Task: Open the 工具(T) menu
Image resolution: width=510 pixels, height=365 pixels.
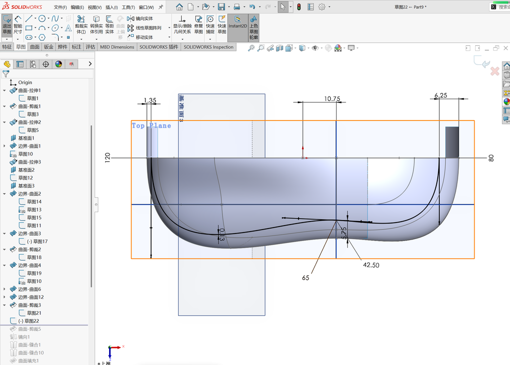Action: (x=128, y=7)
